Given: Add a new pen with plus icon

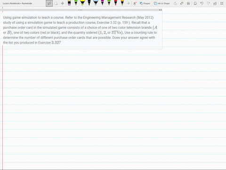Looking at the screenshot, I should pos(129,3).
